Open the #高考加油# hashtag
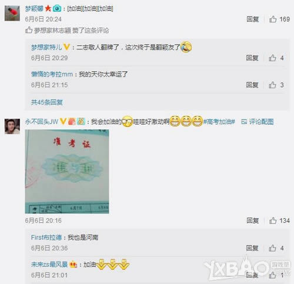The image size is (294, 284). click(x=219, y=122)
